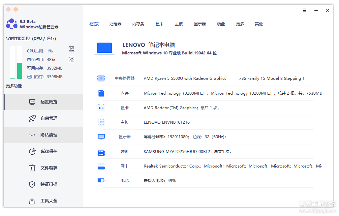Screen dimensions: 339x216
Task: Click the 电池 battery icon
Action: [101, 180]
